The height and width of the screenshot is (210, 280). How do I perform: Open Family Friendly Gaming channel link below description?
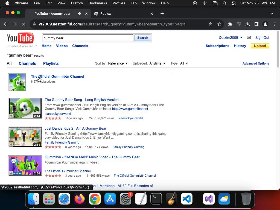tap(62, 142)
